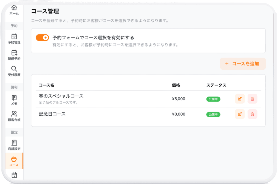Delete 記念日コース using the trash icon

(x=252, y=114)
